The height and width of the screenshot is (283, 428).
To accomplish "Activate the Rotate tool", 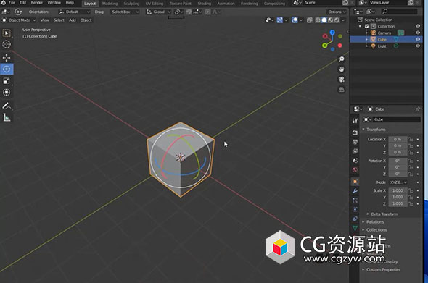I will 7,69.
